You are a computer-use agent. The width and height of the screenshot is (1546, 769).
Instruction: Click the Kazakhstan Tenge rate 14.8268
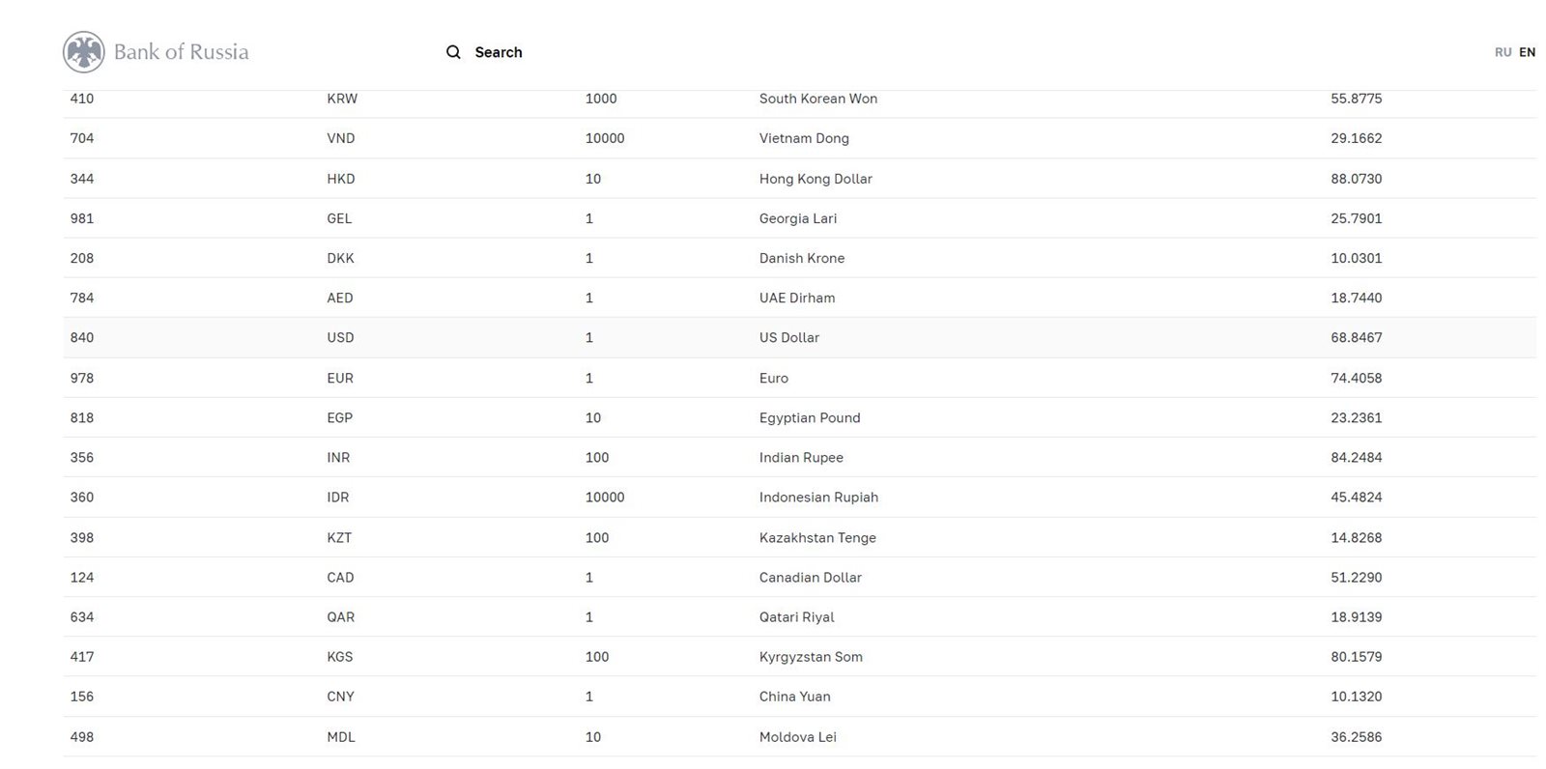(x=1356, y=538)
